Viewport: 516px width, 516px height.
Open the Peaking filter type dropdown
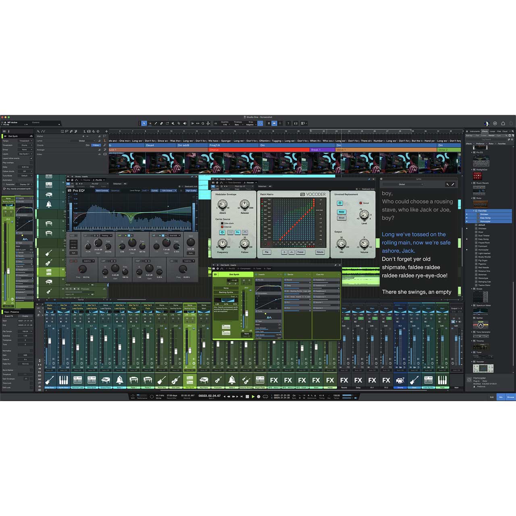click(107, 235)
